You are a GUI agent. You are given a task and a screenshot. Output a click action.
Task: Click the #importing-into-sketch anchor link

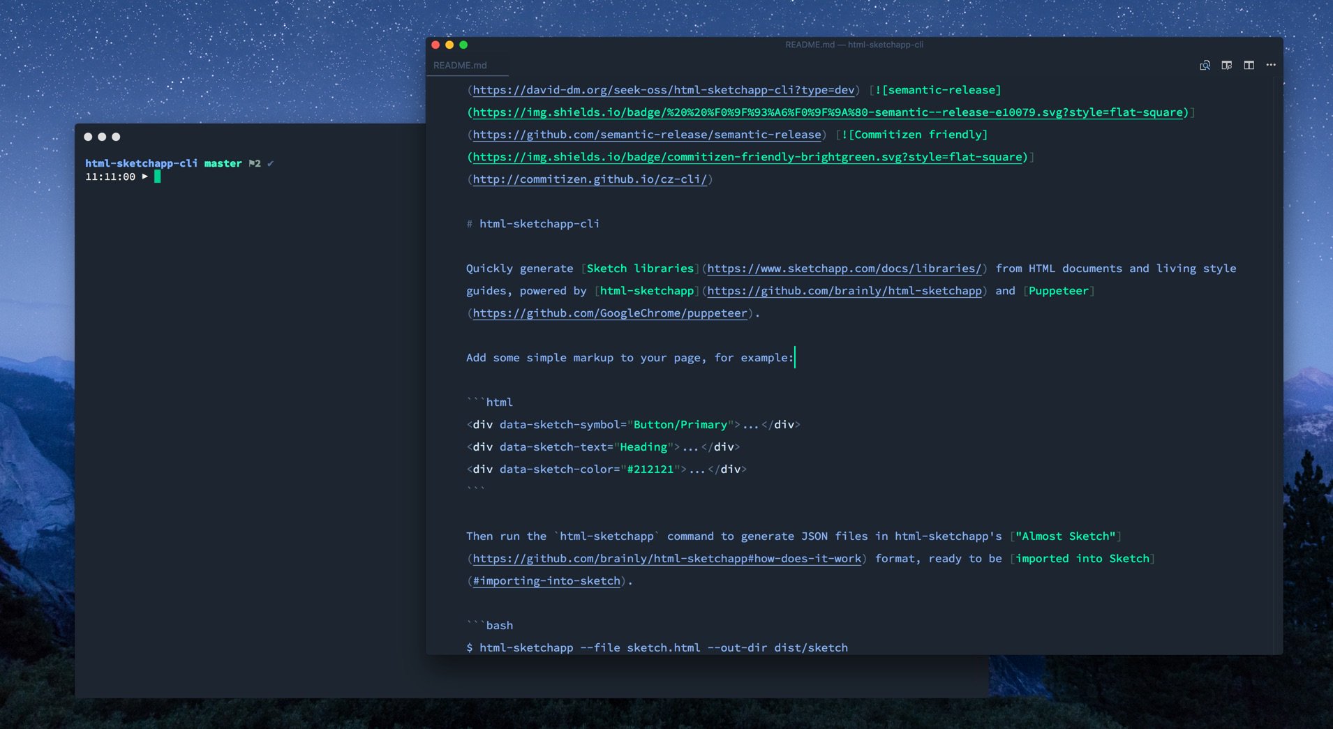546,581
